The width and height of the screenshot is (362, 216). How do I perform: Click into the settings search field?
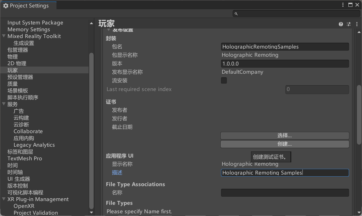[296, 14]
